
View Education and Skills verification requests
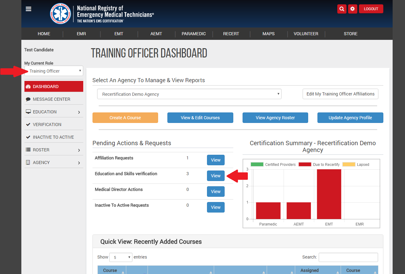(216, 176)
